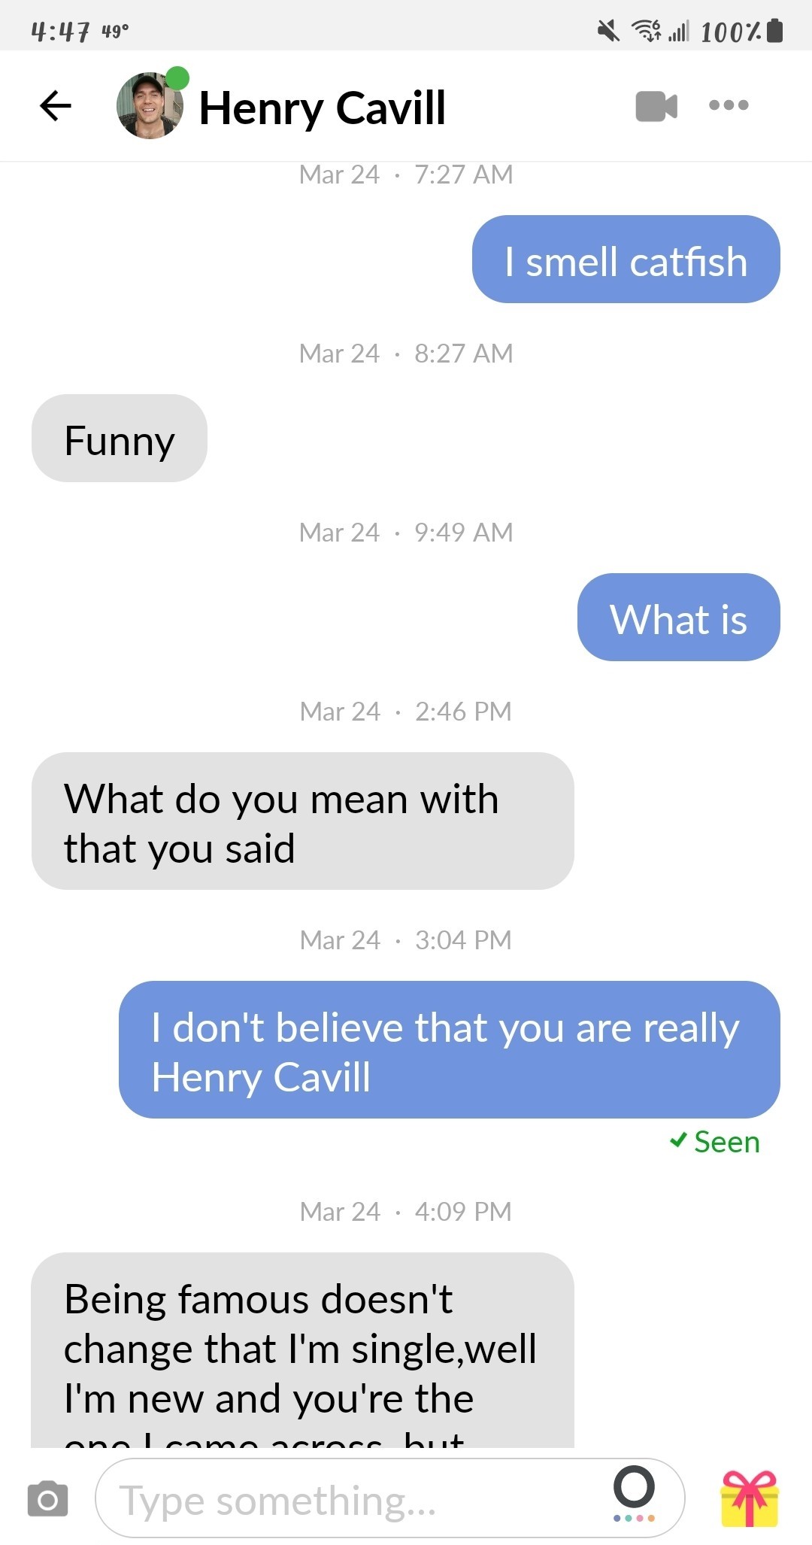Tap the 'Type something...' message field
The image size is (812, 1545).
point(389,1498)
